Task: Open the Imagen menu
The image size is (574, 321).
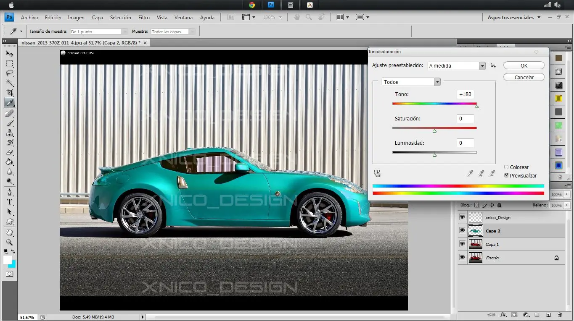Action: pyautogui.click(x=76, y=18)
